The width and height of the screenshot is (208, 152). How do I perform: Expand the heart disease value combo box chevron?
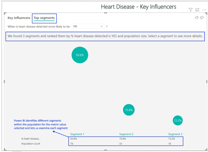tap(102, 26)
